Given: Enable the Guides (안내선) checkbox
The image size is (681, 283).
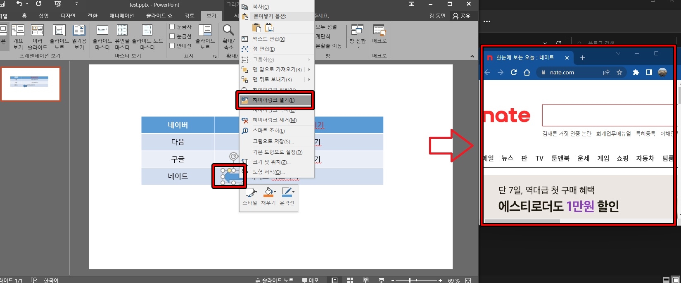Looking at the screenshot, I should pyautogui.click(x=172, y=45).
